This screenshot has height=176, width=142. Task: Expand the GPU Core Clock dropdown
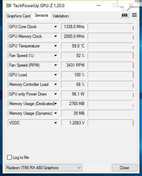click(x=55, y=27)
